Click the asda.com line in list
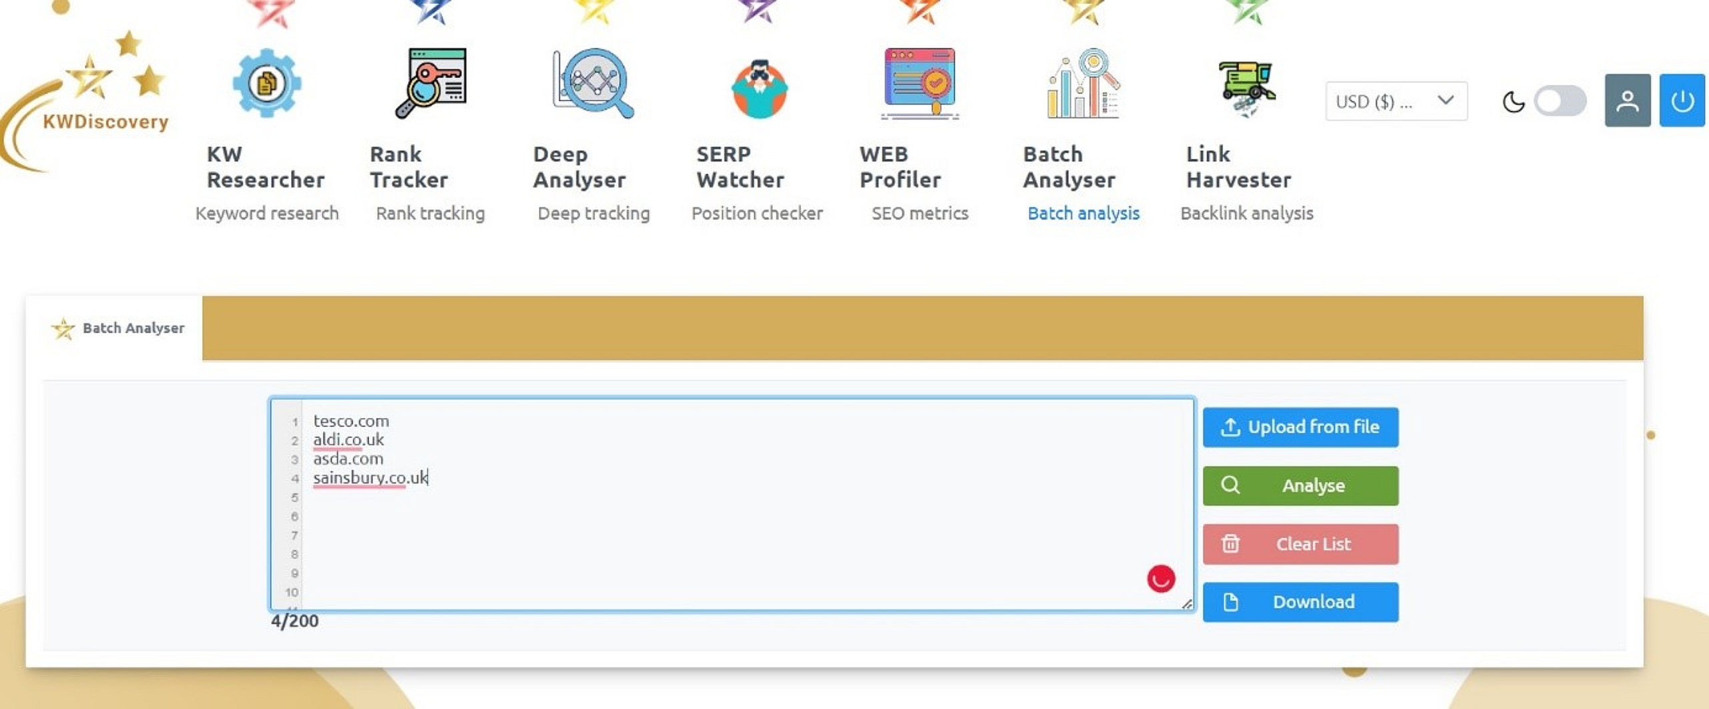 coord(348,459)
